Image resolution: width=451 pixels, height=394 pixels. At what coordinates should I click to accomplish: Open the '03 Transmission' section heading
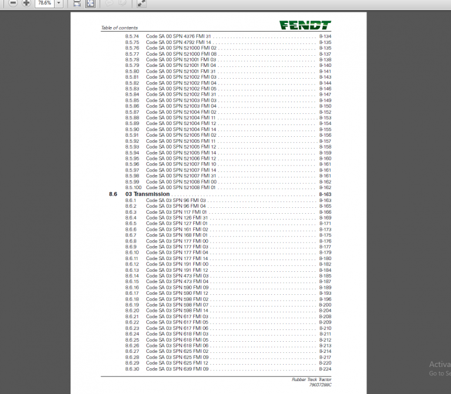(147, 194)
